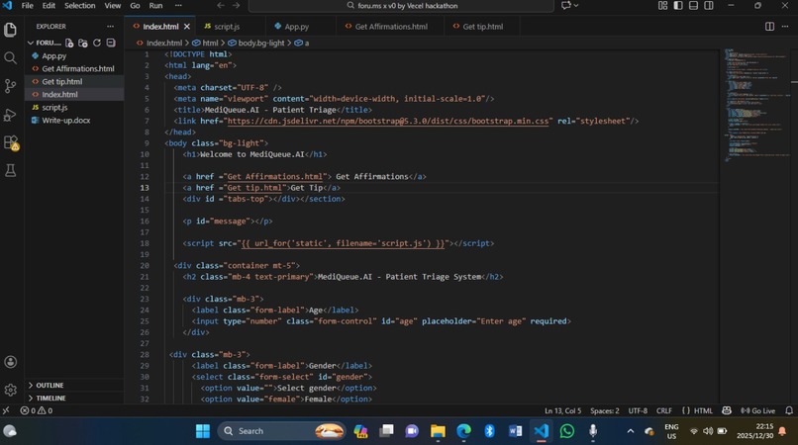Click the command center search box
The image size is (798, 445).
point(401,6)
